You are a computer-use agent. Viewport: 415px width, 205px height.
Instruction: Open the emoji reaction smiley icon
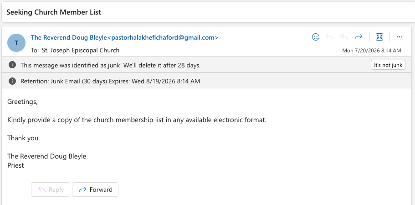pyautogui.click(x=316, y=37)
